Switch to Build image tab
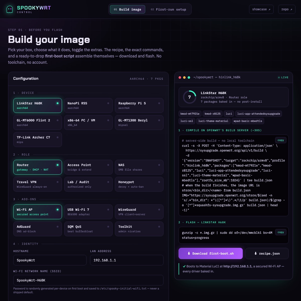The image size is (301, 301). click(127, 9)
